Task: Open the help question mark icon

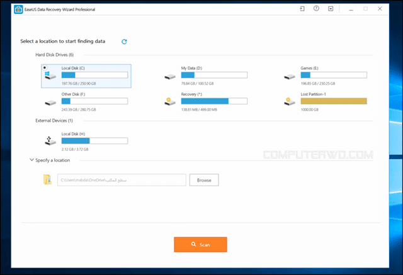Action: click(316, 8)
